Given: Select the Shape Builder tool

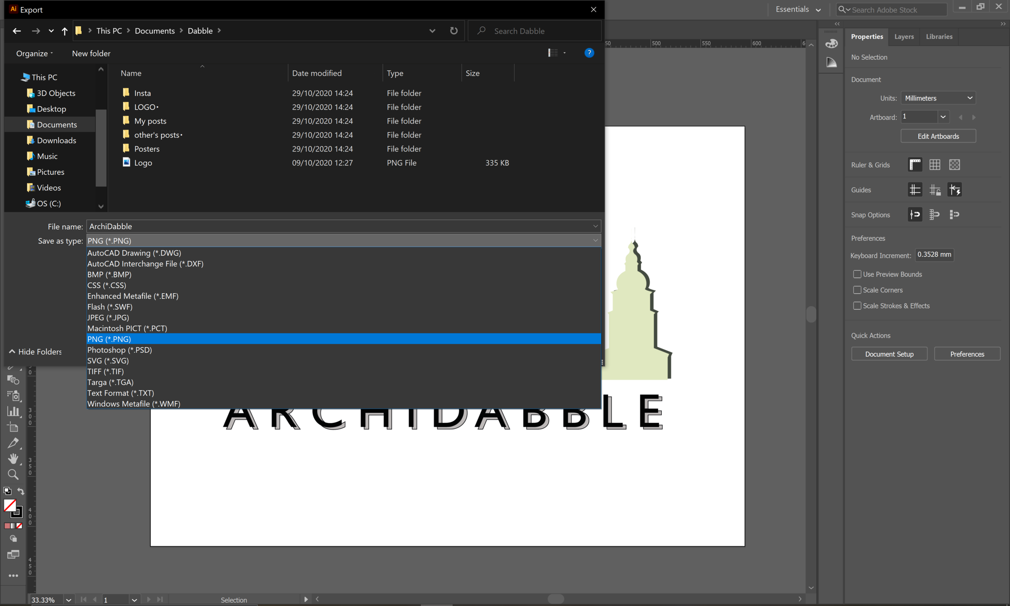Looking at the screenshot, I should (13, 380).
